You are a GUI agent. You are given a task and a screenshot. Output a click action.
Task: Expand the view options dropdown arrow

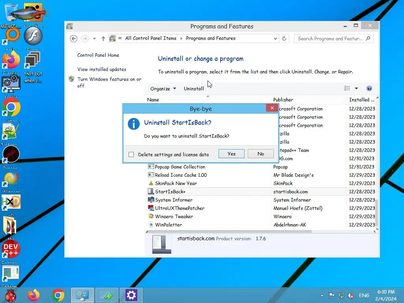[x=356, y=88]
